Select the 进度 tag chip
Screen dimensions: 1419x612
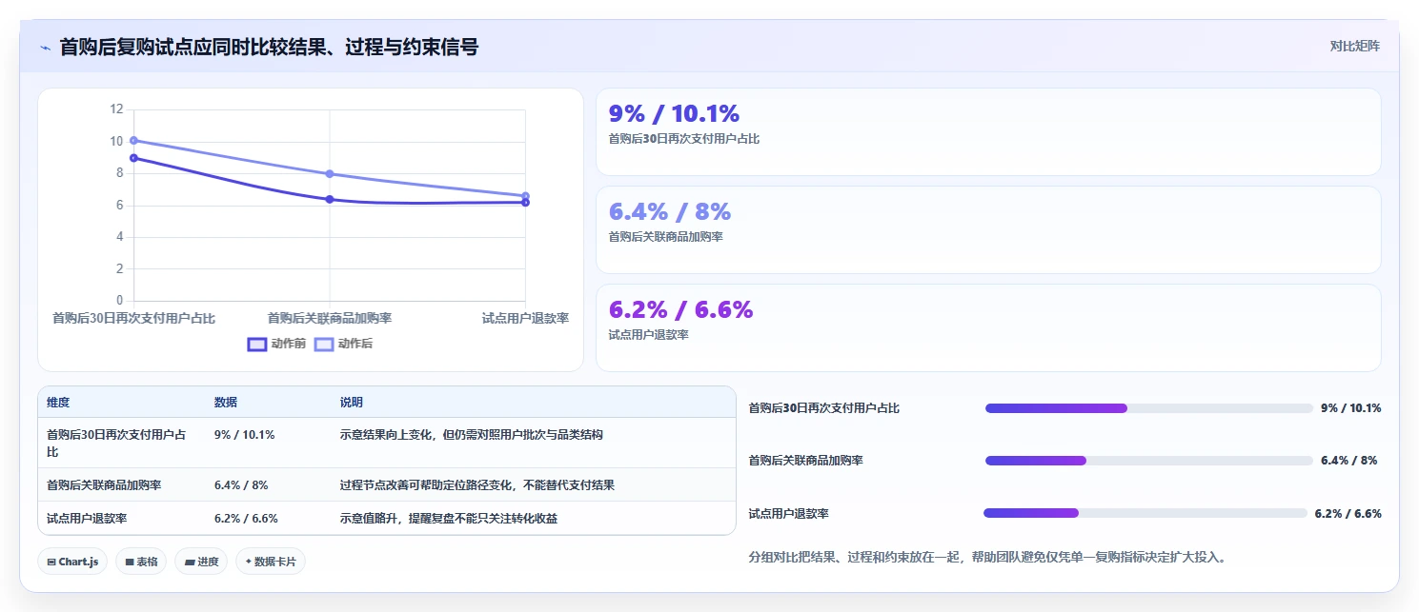pyautogui.click(x=201, y=562)
